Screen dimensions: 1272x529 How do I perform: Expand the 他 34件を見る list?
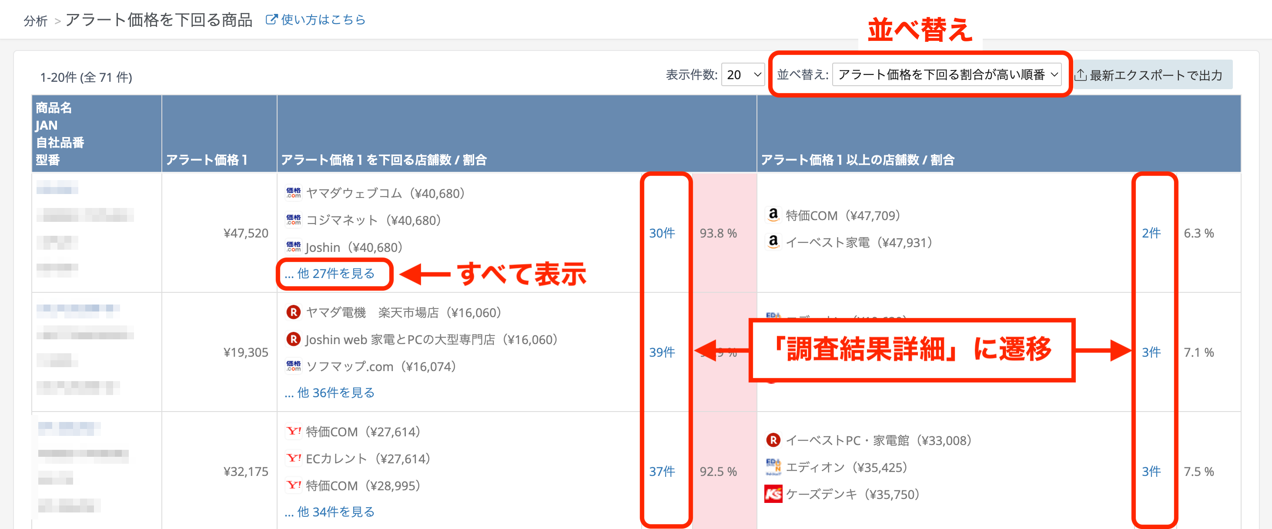pos(330,511)
